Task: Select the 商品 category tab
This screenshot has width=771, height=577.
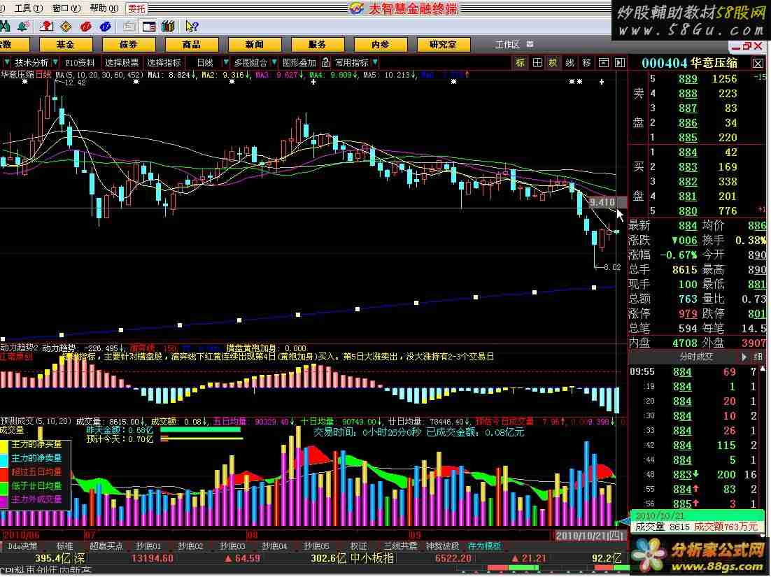Action: pos(191,45)
